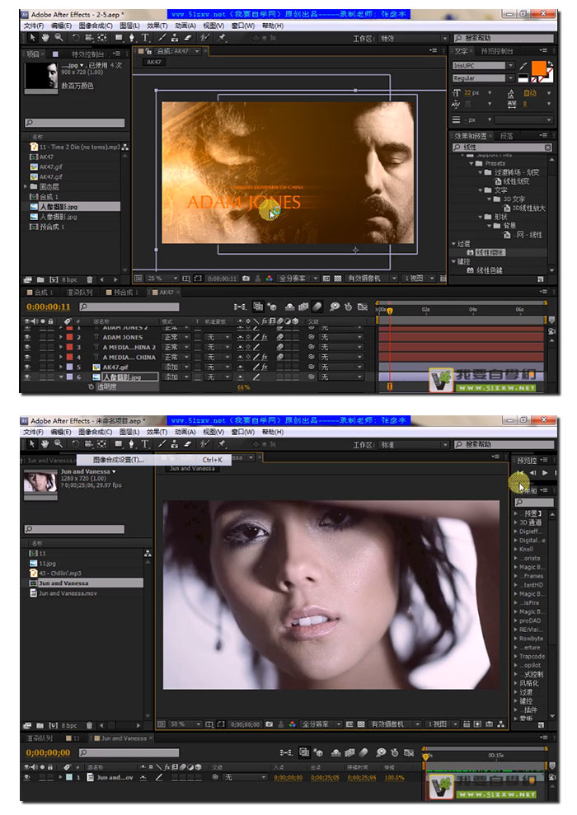Create new folder icon in upper Project panel
This screenshot has height=815, width=577.
tap(40, 279)
